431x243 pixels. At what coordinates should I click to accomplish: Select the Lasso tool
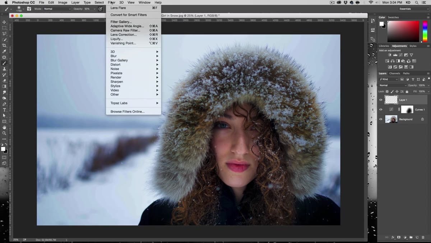click(x=4, y=33)
